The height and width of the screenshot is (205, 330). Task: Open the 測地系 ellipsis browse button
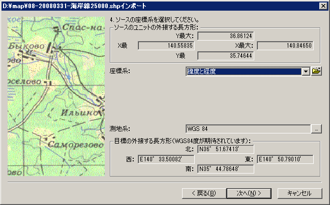tap(317, 129)
